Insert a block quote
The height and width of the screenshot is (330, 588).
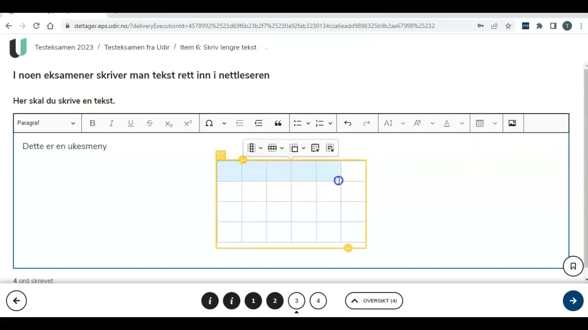pos(278,123)
